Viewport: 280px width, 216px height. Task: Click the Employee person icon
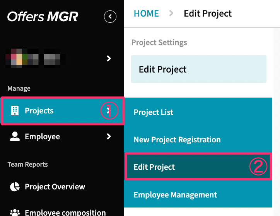[x=15, y=137]
